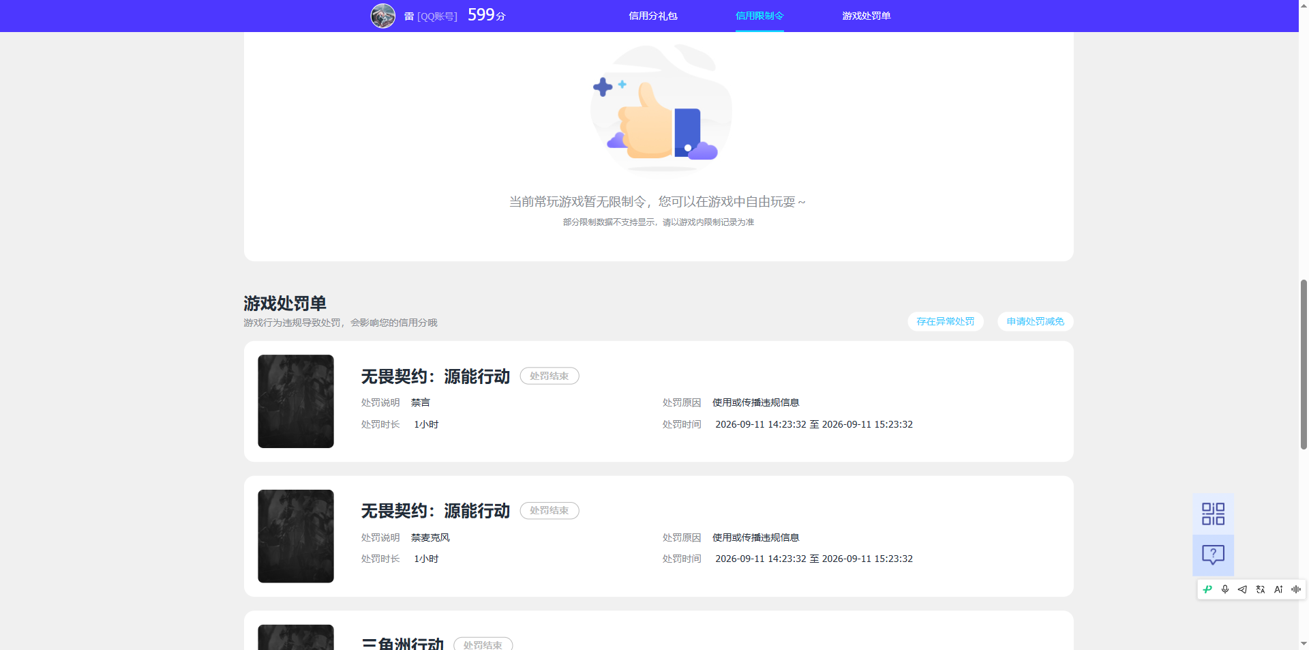Click the thumbs-up illustration
Viewport: 1309px width, 650px height.
661,108
